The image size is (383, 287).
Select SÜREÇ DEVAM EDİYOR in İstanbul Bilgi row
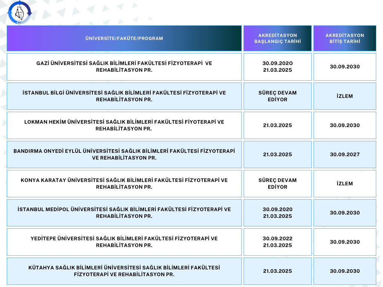[278, 96]
